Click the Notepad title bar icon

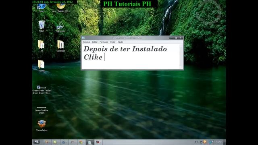(x=83, y=38)
